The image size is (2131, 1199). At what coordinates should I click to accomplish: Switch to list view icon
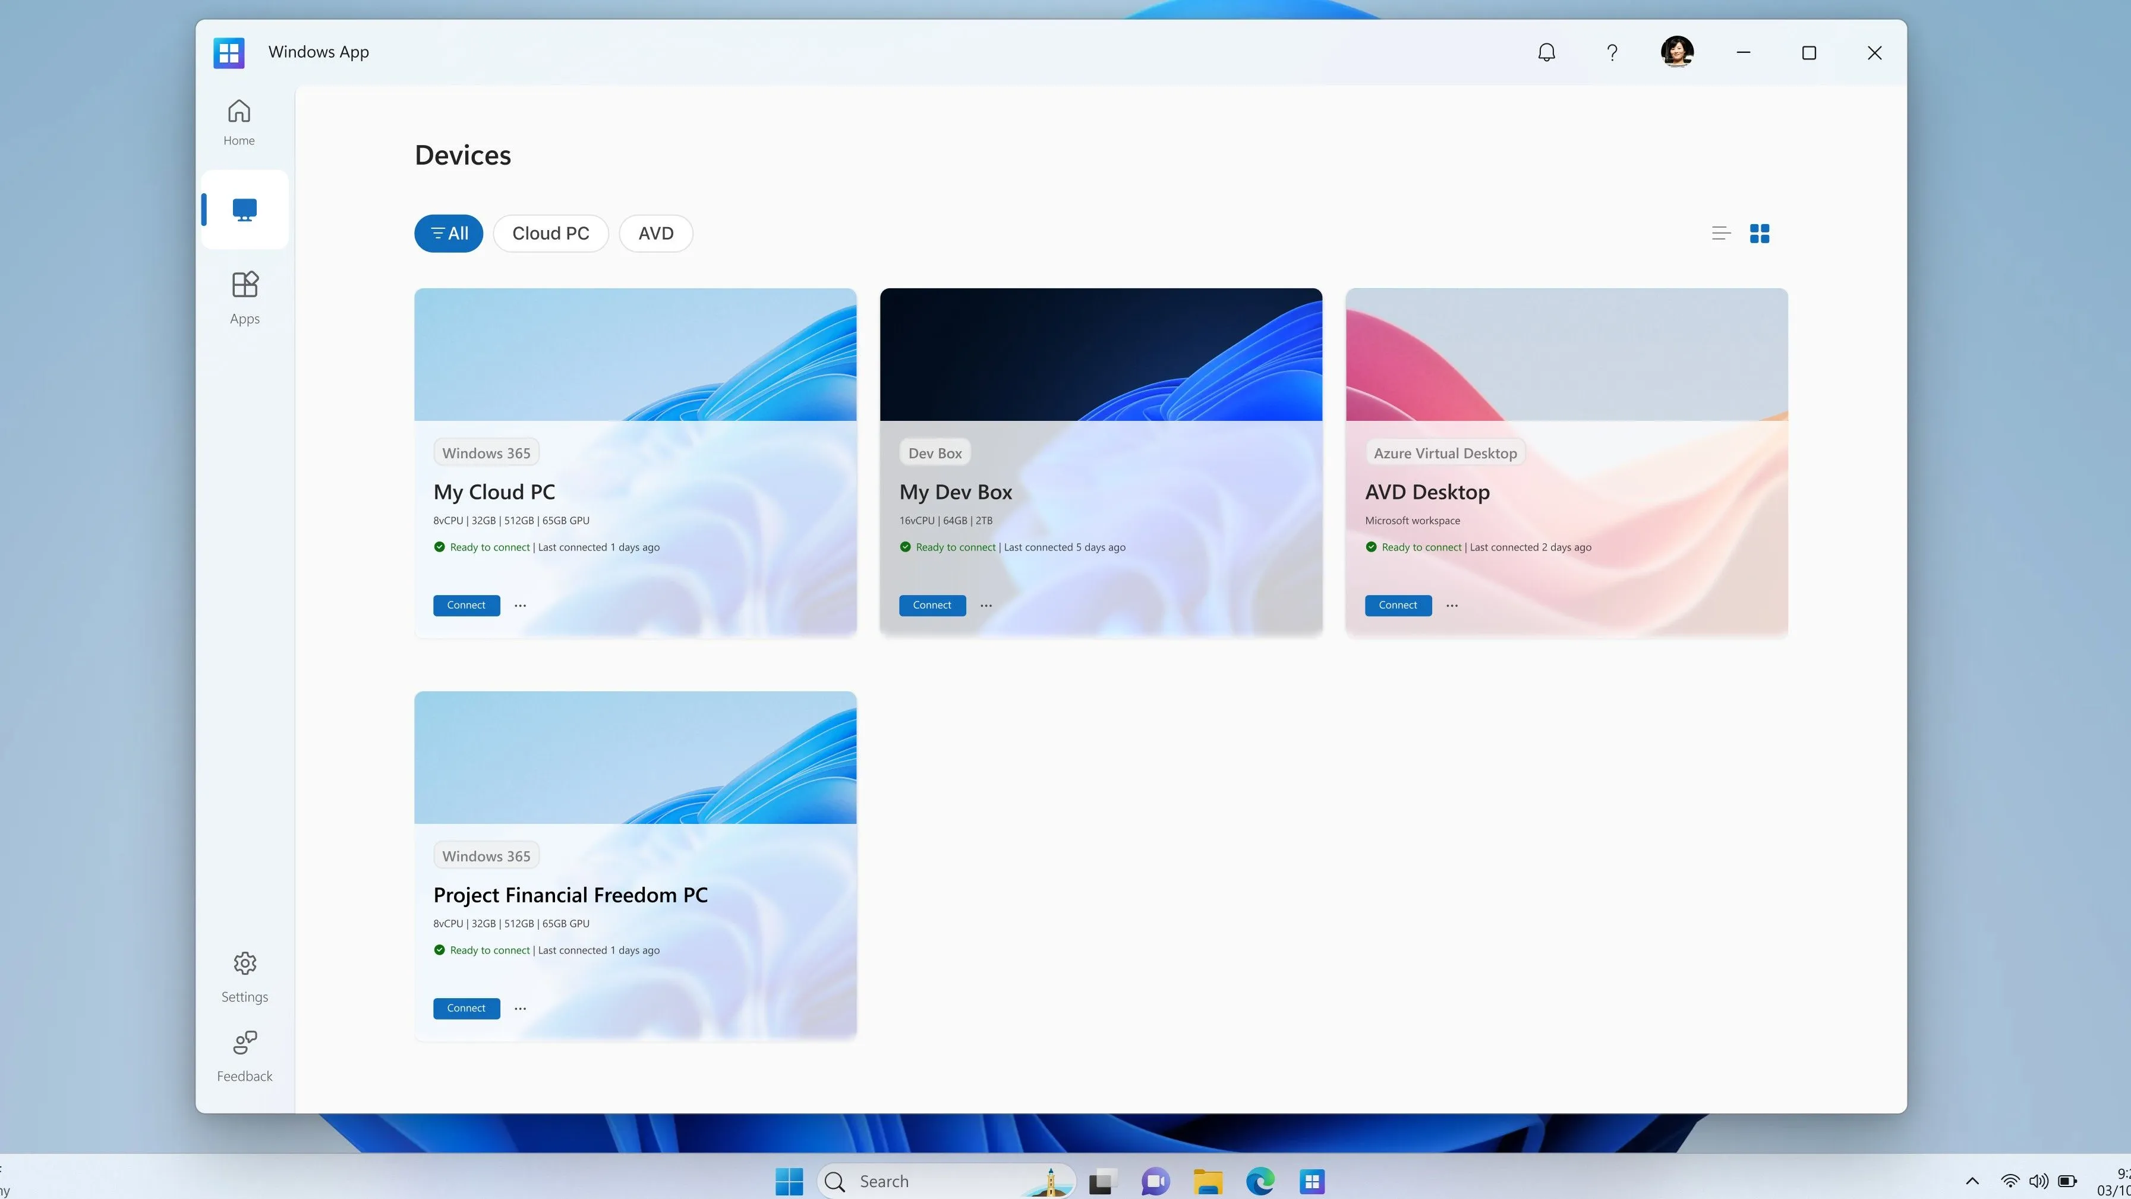point(1721,233)
